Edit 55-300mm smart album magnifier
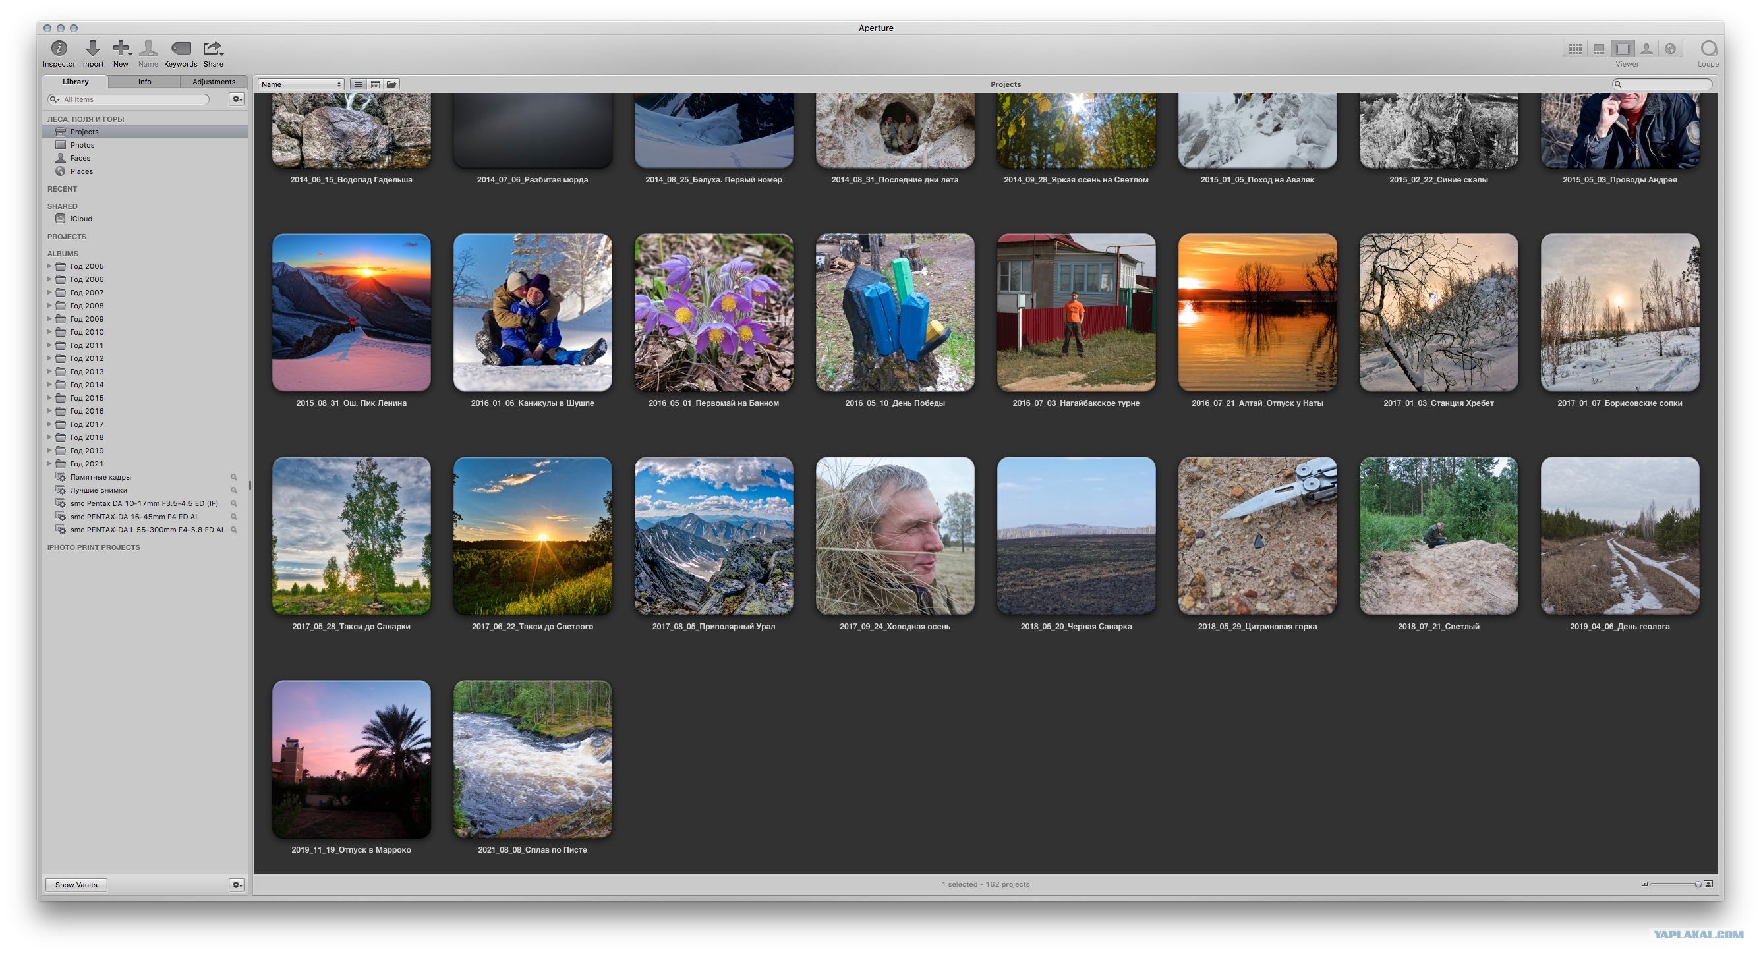 click(234, 530)
